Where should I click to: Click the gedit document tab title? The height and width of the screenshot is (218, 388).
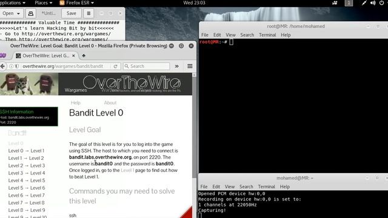pos(48,13)
